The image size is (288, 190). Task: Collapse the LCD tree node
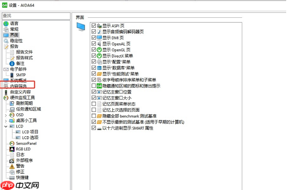point(6,127)
